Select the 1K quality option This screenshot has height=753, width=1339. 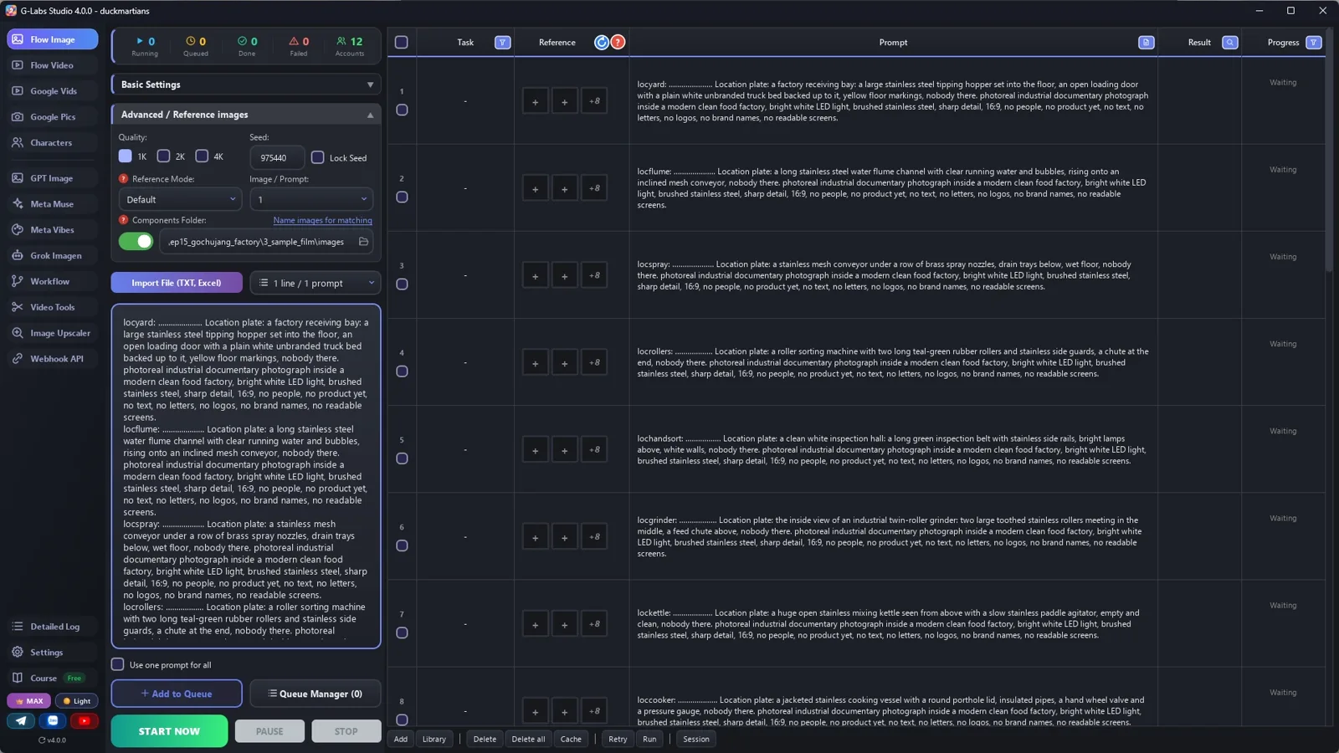click(126, 156)
